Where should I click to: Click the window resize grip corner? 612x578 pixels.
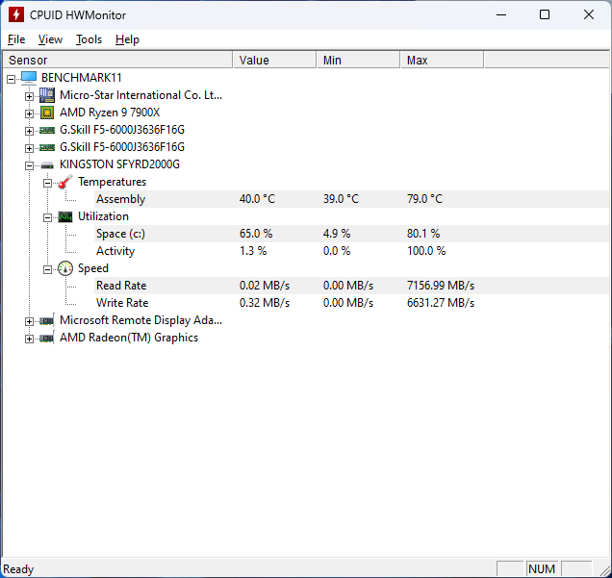pos(604,570)
